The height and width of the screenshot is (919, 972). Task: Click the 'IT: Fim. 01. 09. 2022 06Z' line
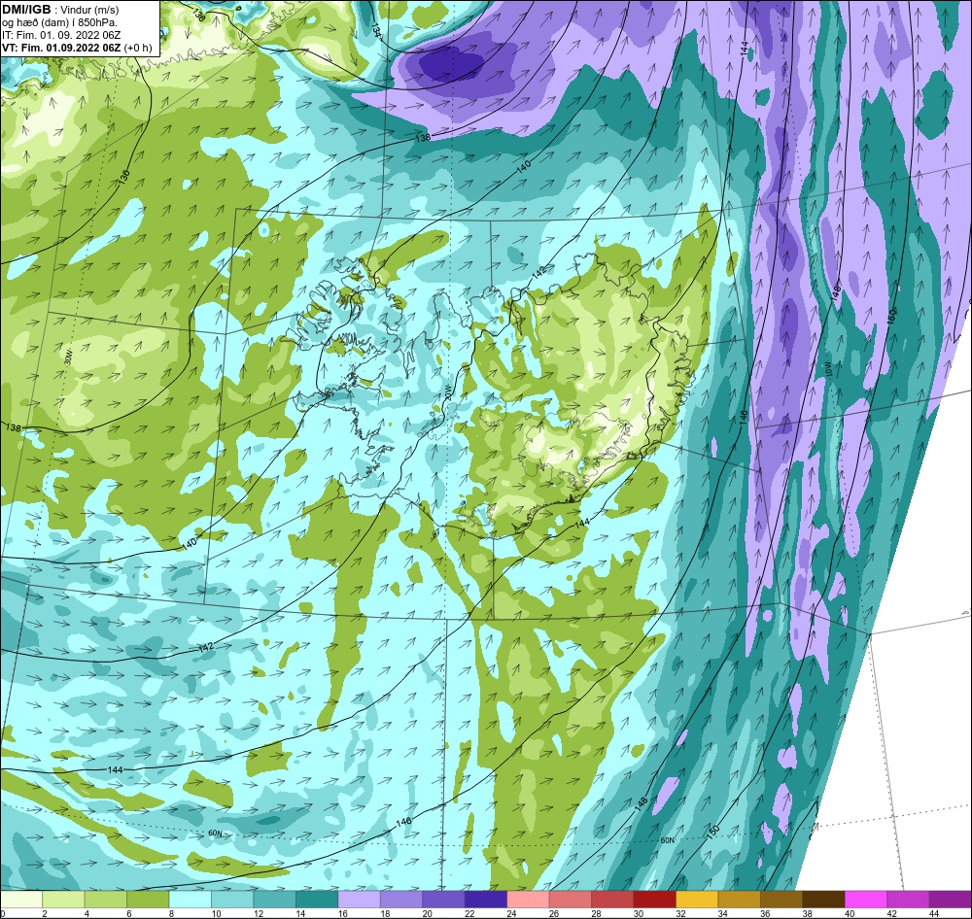click(x=61, y=35)
